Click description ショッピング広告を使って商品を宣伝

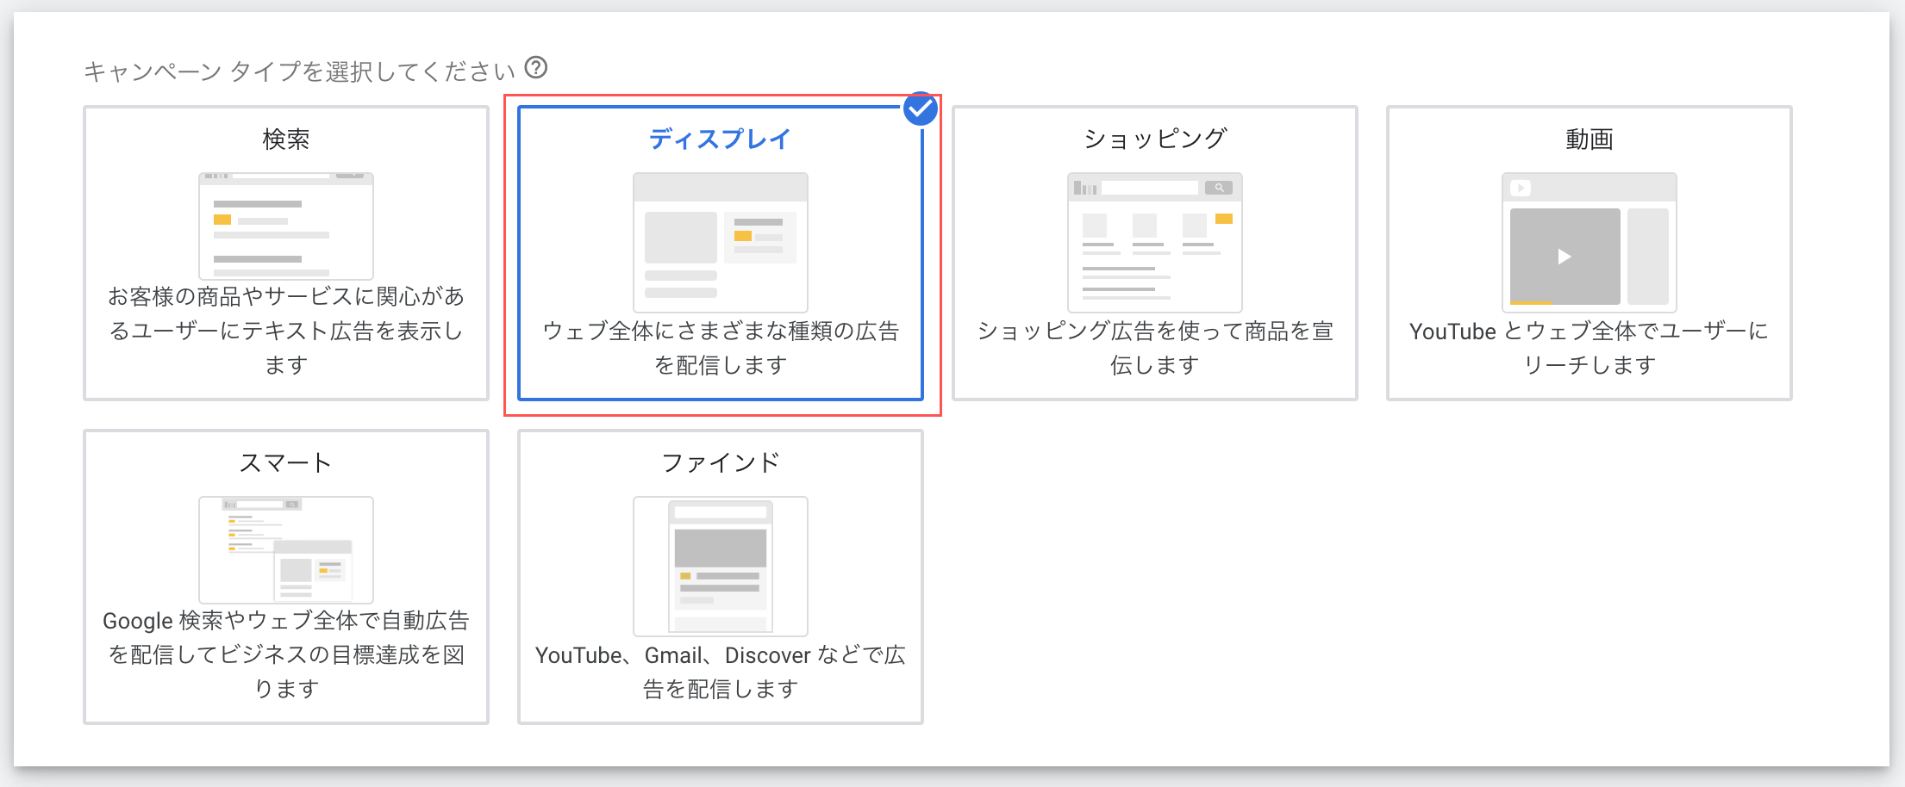point(1154,348)
